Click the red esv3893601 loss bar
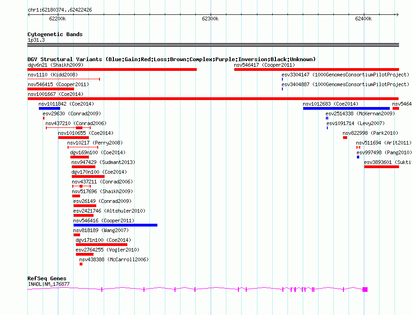Viewport: 412px width, 315px height. (381, 167)
